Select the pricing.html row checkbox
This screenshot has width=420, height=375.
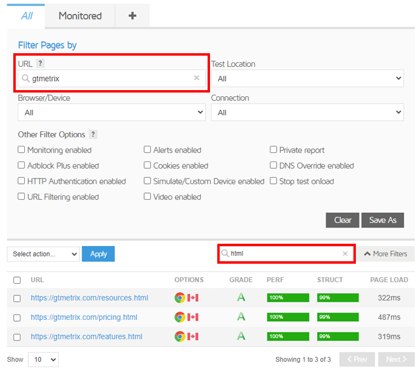pyautogui.click(x=17, y=318)
